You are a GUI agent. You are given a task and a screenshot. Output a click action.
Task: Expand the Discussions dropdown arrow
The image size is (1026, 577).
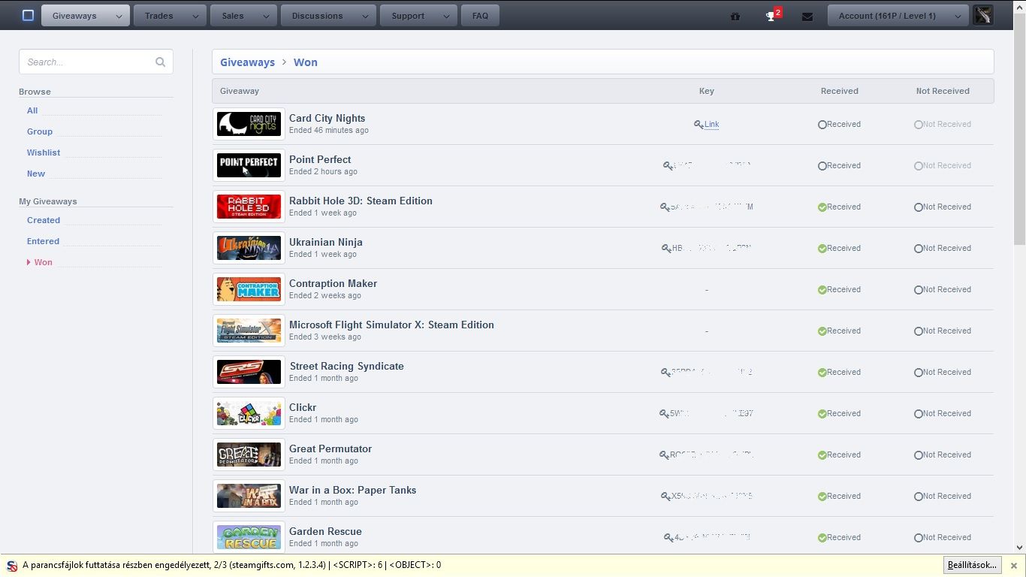click(366, 16)
